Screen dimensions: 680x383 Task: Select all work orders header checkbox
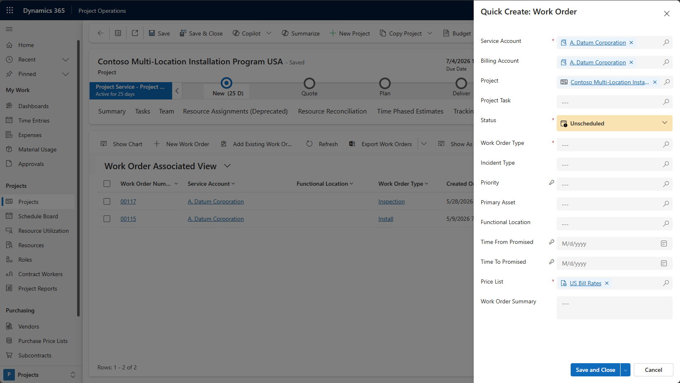point(107,184)
